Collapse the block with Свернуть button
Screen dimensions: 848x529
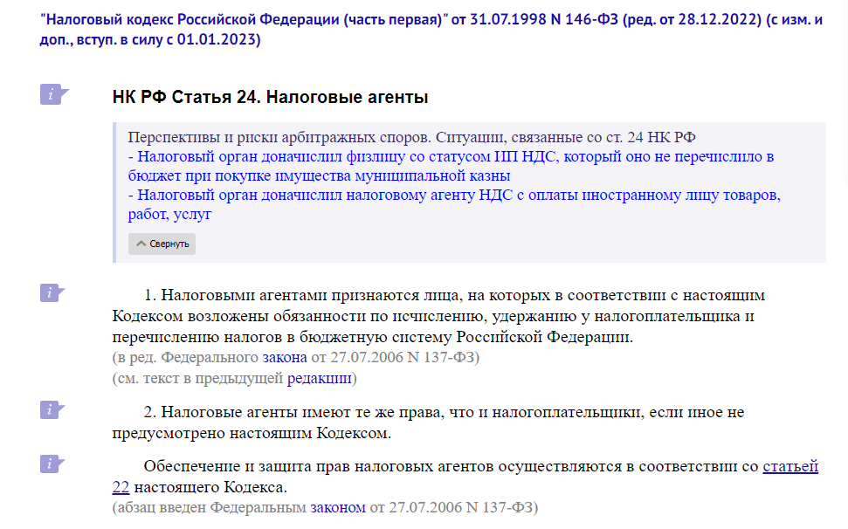[162, 244]
